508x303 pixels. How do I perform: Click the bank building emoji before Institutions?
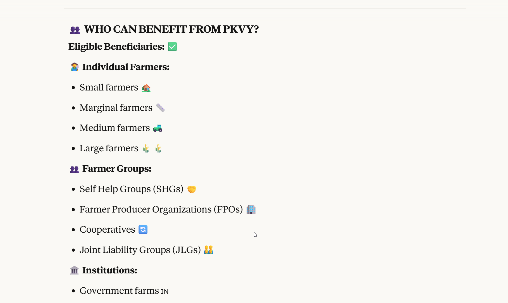point(74,270)
